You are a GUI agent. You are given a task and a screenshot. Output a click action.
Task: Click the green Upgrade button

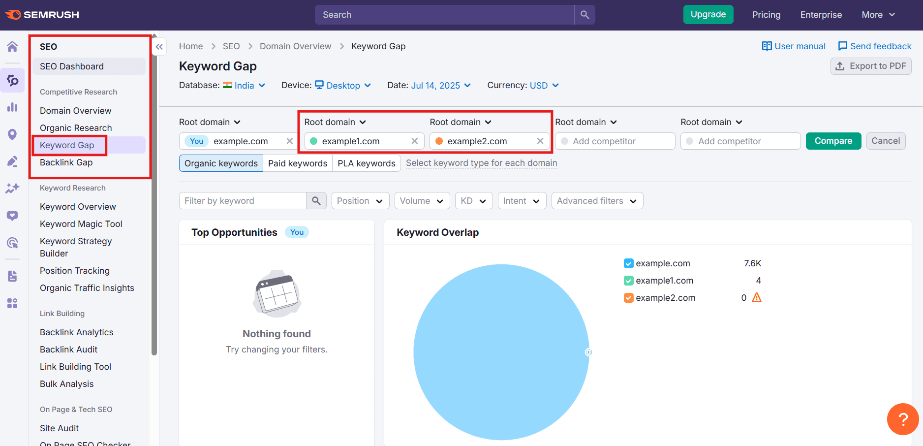click(708, 14)
